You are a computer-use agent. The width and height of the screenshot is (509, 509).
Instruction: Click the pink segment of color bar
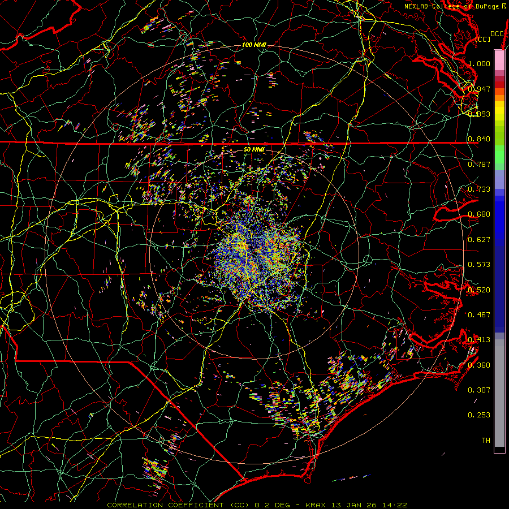pyautogui.click(x=499, y=60)
